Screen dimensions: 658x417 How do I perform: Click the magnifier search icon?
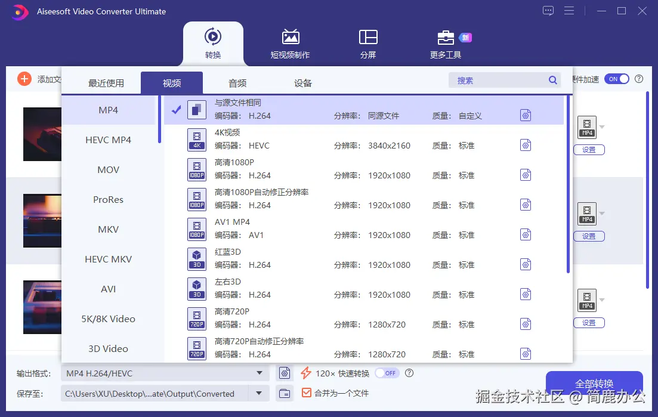tap(552, 79)
